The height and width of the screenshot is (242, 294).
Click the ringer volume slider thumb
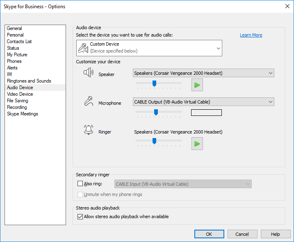pos(154,141)
